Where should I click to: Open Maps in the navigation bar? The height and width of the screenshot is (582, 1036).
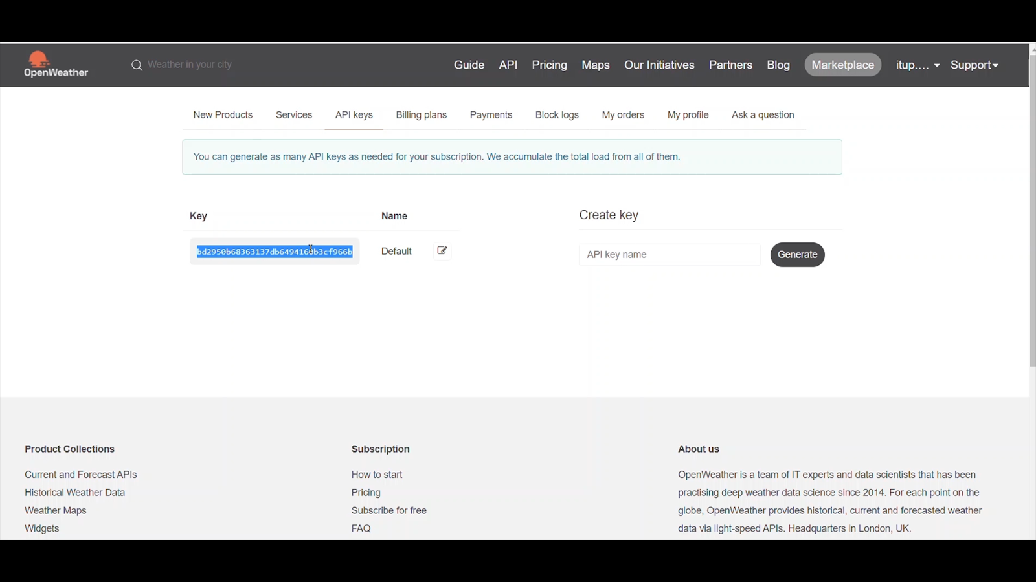[596, 65]
